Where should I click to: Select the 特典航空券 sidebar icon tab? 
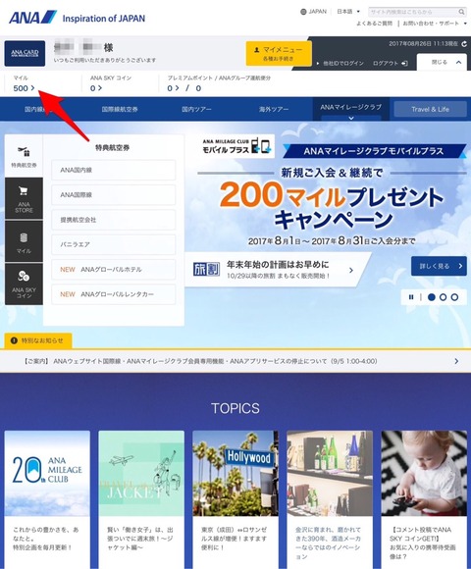tap(24, 156)
